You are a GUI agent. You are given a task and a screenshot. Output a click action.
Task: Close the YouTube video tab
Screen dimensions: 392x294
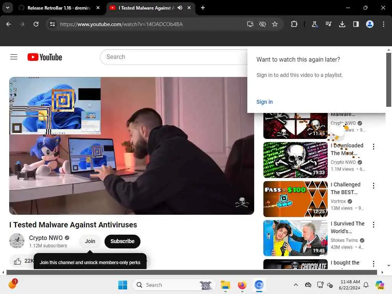tap(189, 8)
